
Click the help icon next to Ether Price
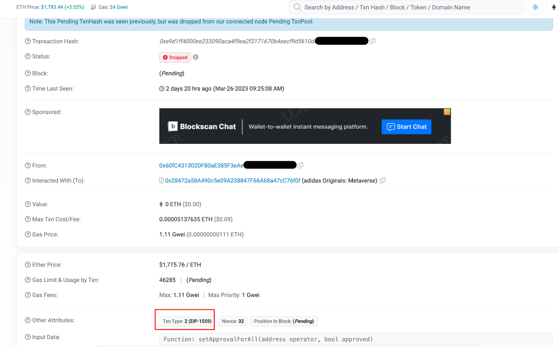pyautogui.click(x=28, y=265)
